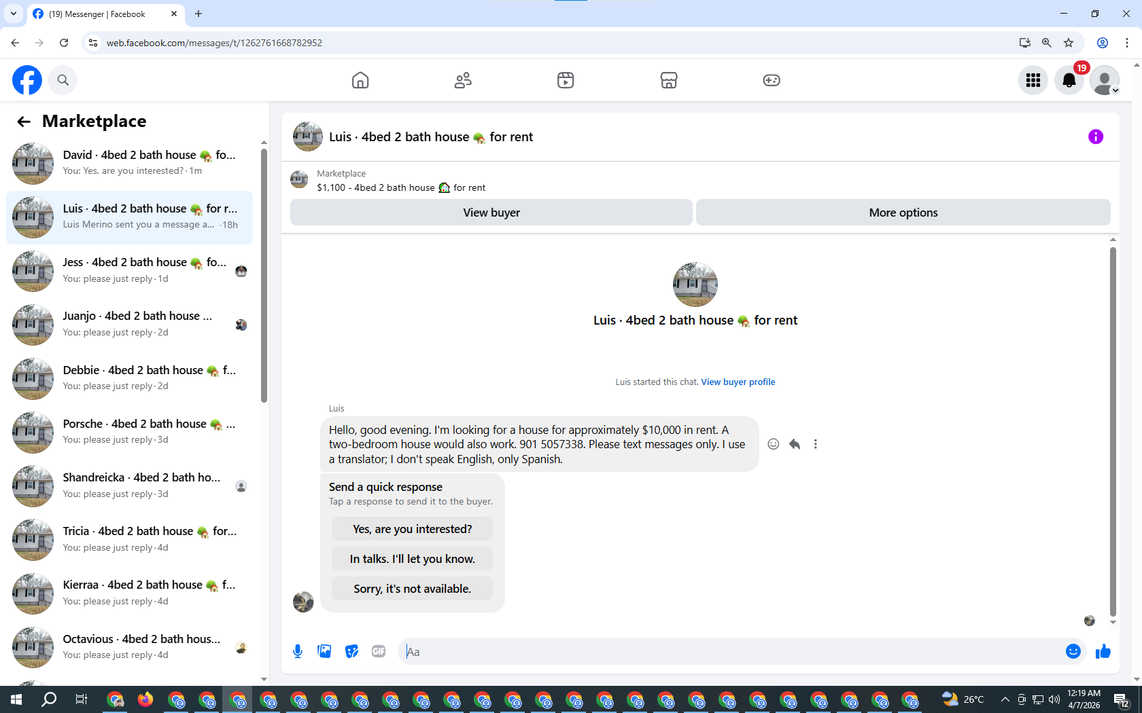Click the View buyer button
This screenshot has width=1142, height=713.
(x=491, y=213)
